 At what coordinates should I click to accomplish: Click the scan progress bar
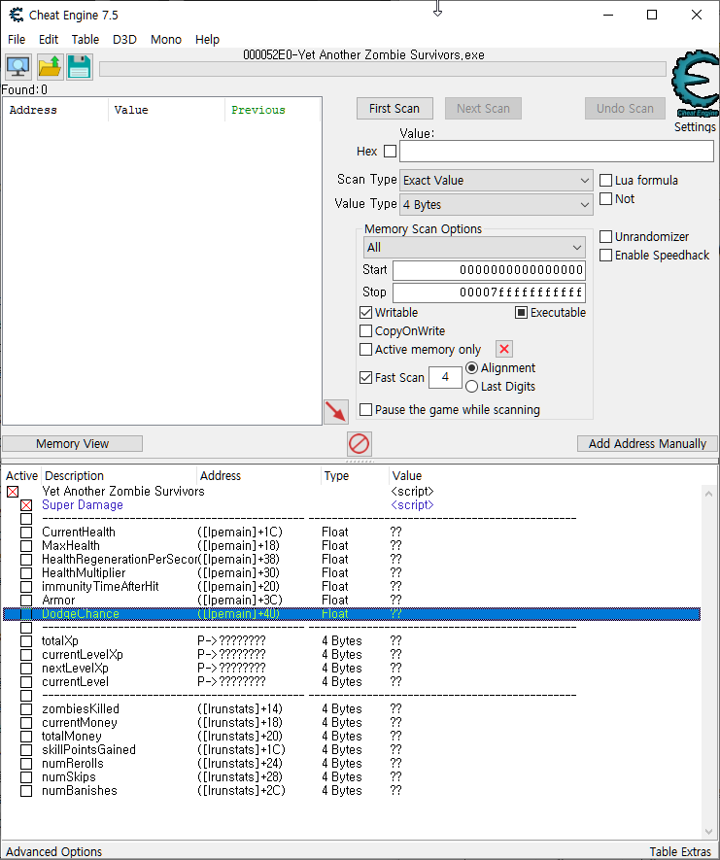click(382, 69)
